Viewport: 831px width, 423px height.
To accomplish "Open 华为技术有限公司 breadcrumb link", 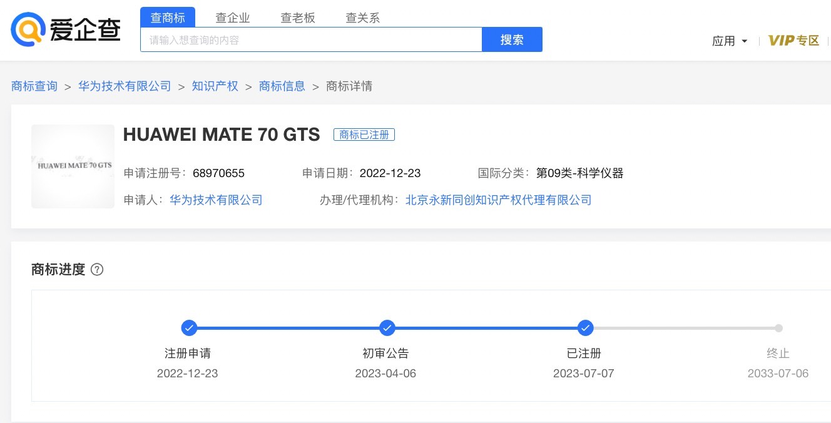I will coord(125,86).
